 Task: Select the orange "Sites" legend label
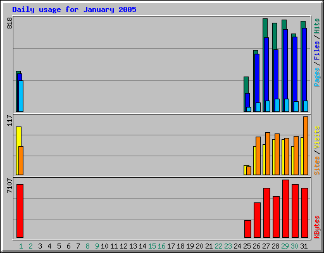(x=317, y=166)
